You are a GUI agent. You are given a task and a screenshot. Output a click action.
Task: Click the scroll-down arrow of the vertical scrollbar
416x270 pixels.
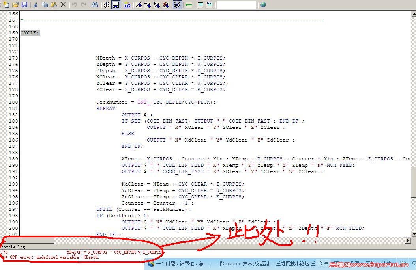[414, 234]
